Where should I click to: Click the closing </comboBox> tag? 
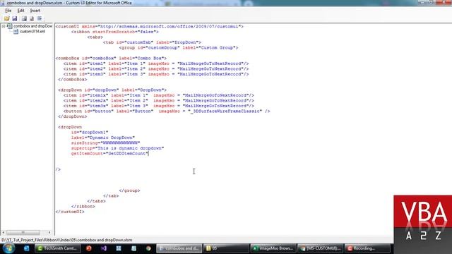(x=72, y=80)
